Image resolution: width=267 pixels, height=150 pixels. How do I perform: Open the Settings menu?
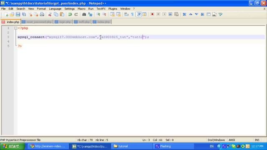coord(70,9)
